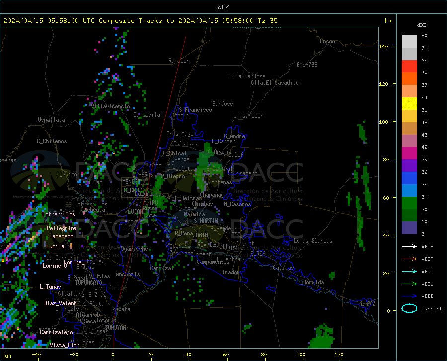
Task: Click the -20 tick on horizontal axis
Action: pyautogui.click(x=74, y=355)
